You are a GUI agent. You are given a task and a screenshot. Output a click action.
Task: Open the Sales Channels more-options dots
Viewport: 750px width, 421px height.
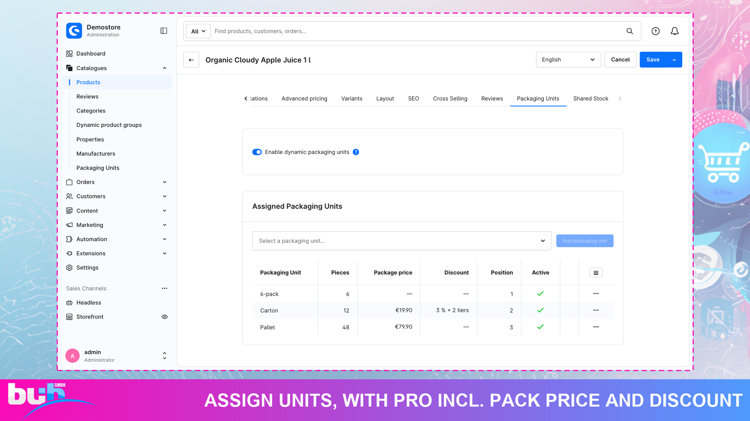(x=164, y=288)
